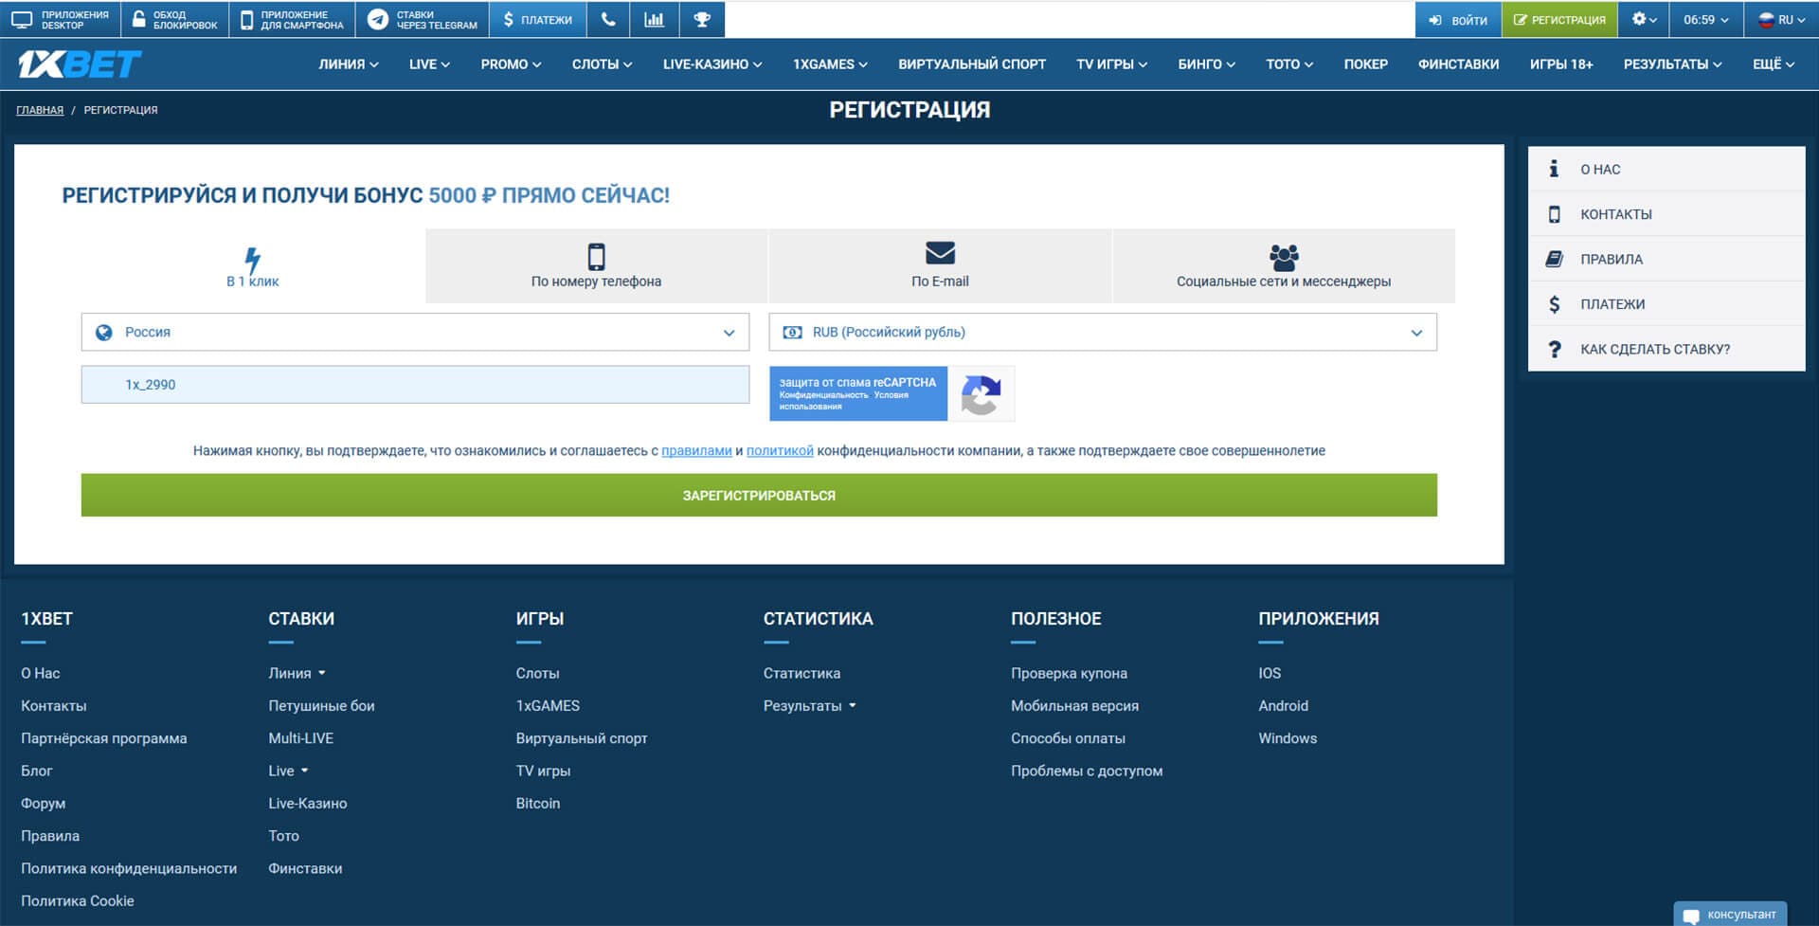Viewport: 1819px width, 926px height.
Task: Click the envelope icon for E-mail registration
Action: click(940, 253)
